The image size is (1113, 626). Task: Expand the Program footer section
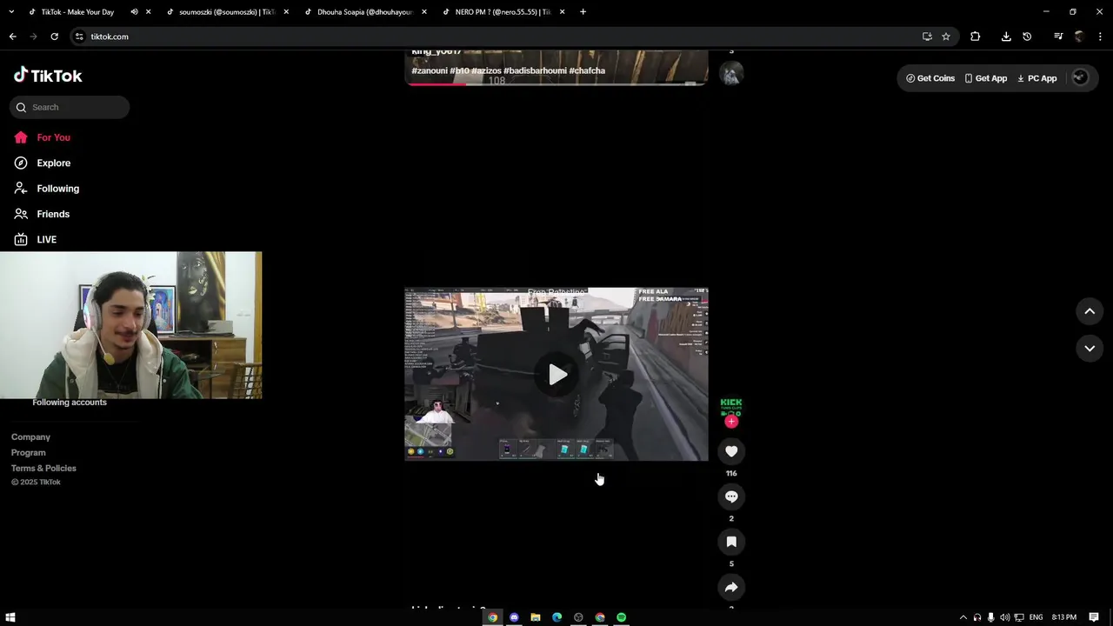(29, 453)
